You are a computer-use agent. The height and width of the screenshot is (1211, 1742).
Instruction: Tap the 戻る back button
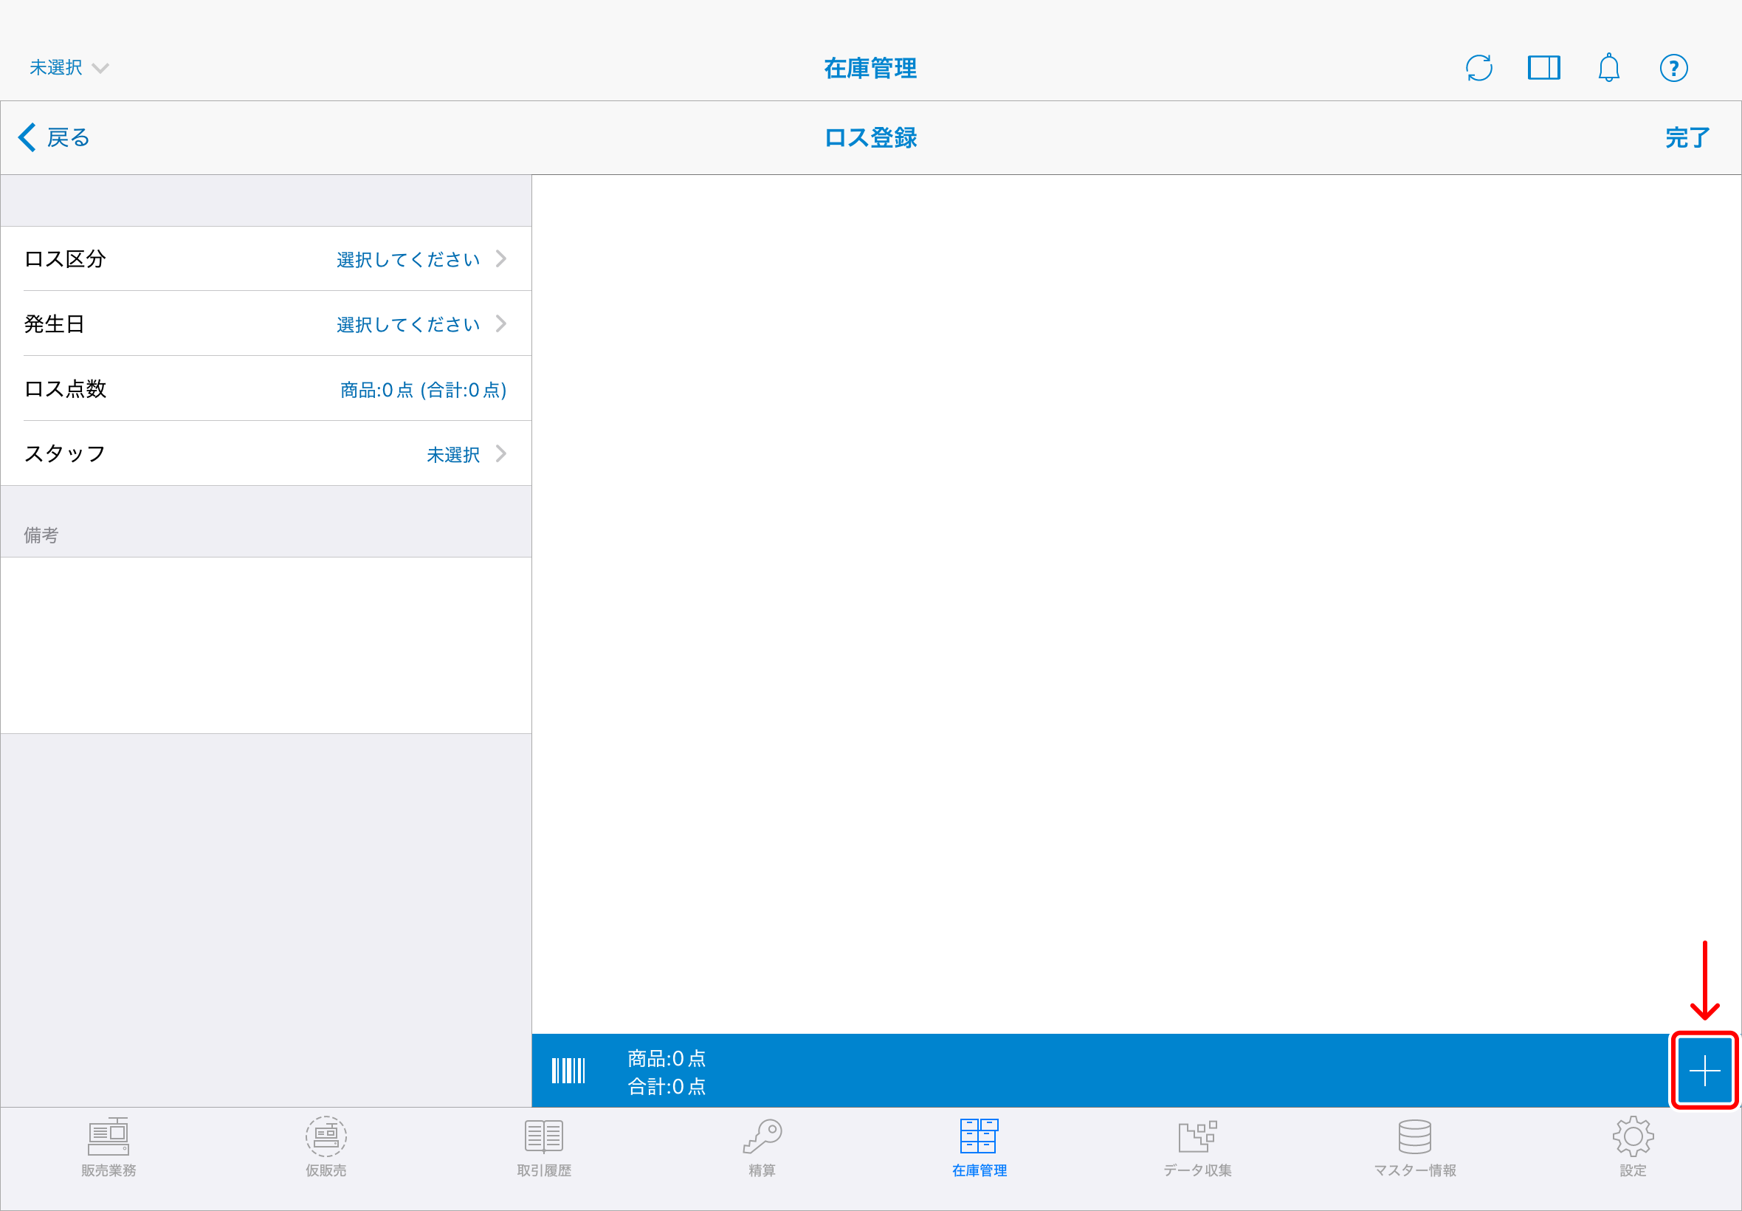click(x=55, y=138)
